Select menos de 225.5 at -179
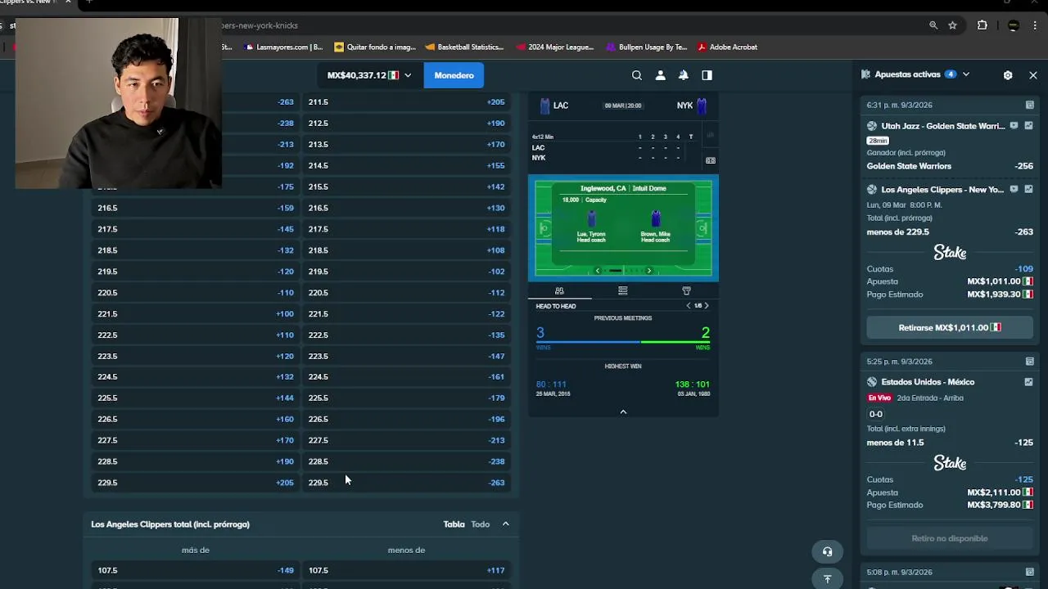The width and height of the screenshot is (1048, 589). 406,398
